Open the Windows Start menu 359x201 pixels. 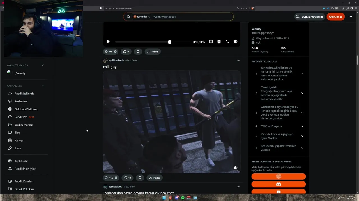[x=164, y=198]
